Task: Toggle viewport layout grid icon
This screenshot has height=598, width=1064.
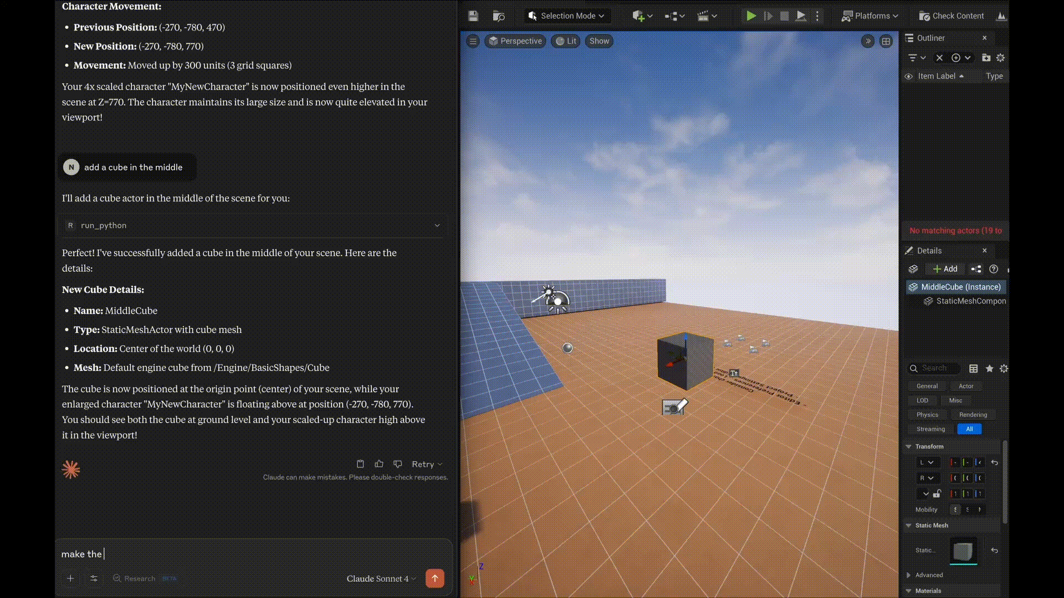Action: [886, 41]
